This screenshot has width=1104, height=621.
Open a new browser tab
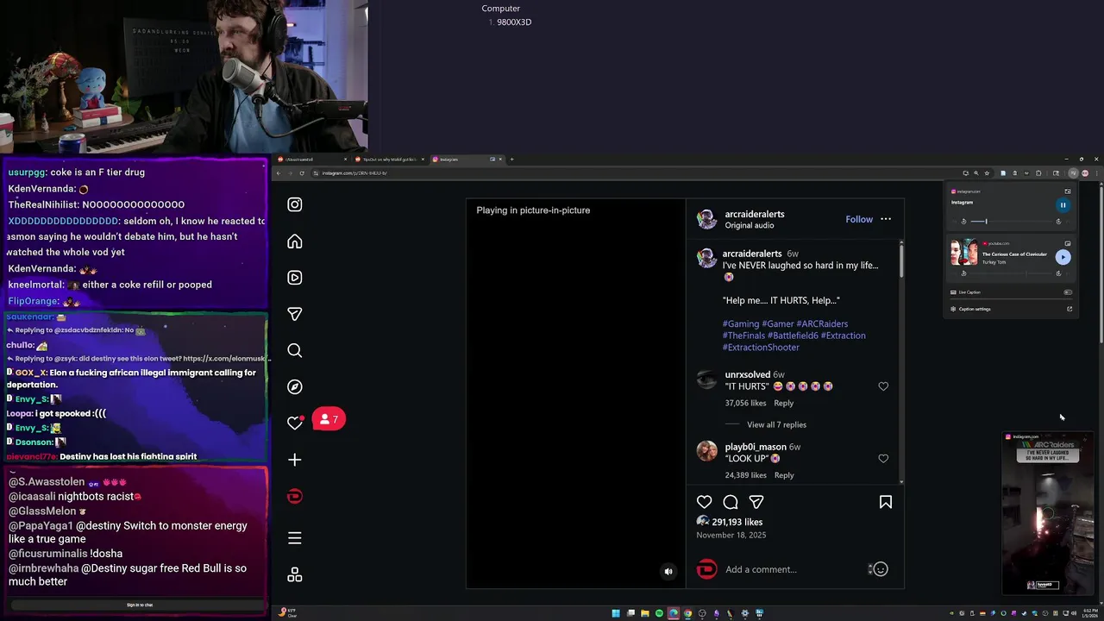click(x=511, y=160)
